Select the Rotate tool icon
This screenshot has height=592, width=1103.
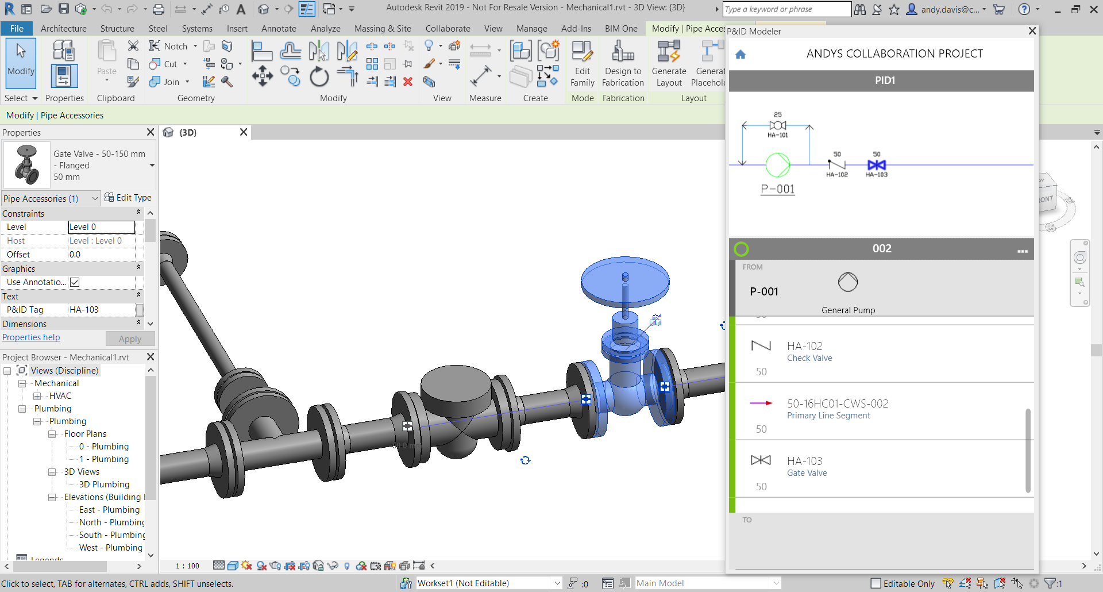[x=319, y=76]
